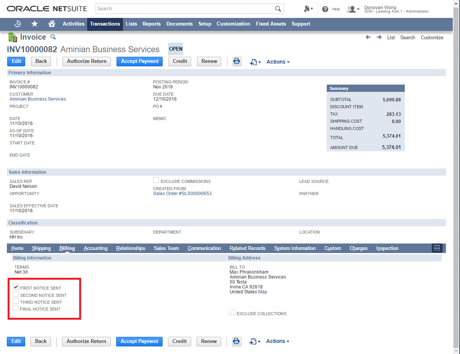Click the bottom Accept Payment button
This screenshot has height=354, width=460.
139,341
